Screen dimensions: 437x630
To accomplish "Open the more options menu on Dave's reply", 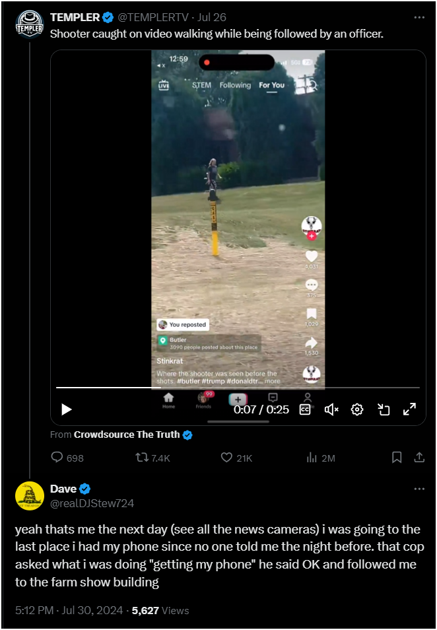I will point(419,489).
